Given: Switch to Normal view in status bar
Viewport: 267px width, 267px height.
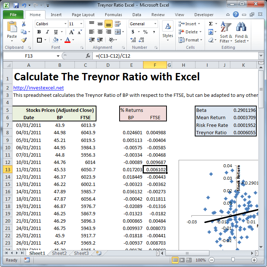Looking at the screenshot, I should click(x=175, y=260).
